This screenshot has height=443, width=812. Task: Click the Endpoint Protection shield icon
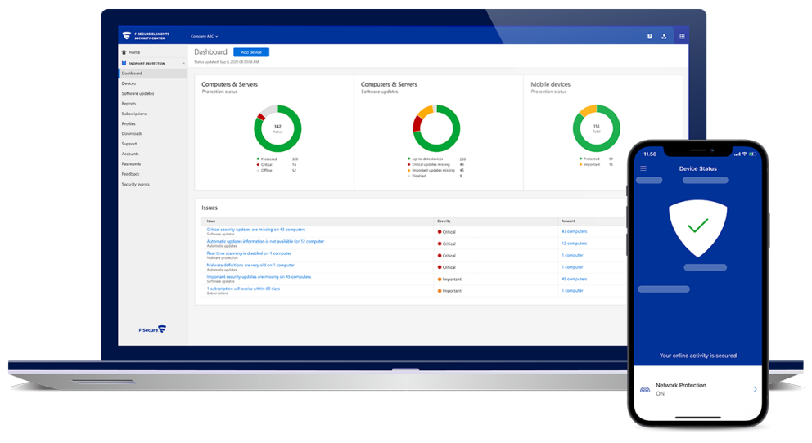(x=124, y=63)
